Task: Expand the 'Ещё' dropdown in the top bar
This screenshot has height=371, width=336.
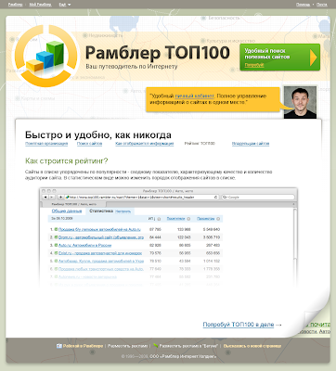Action: coord(65,5)
